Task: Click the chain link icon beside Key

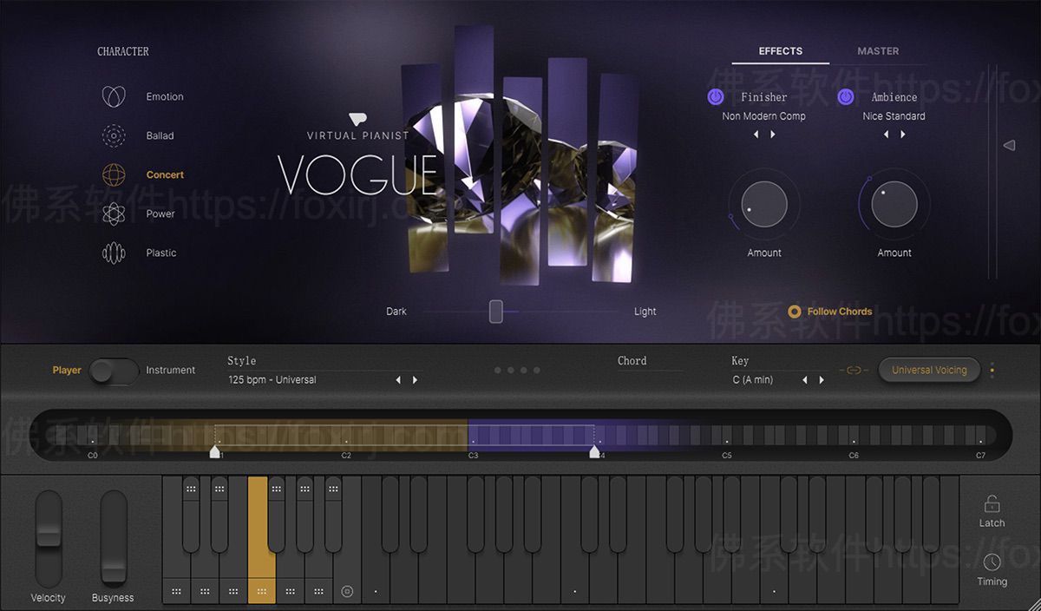Action: (854, 371)
